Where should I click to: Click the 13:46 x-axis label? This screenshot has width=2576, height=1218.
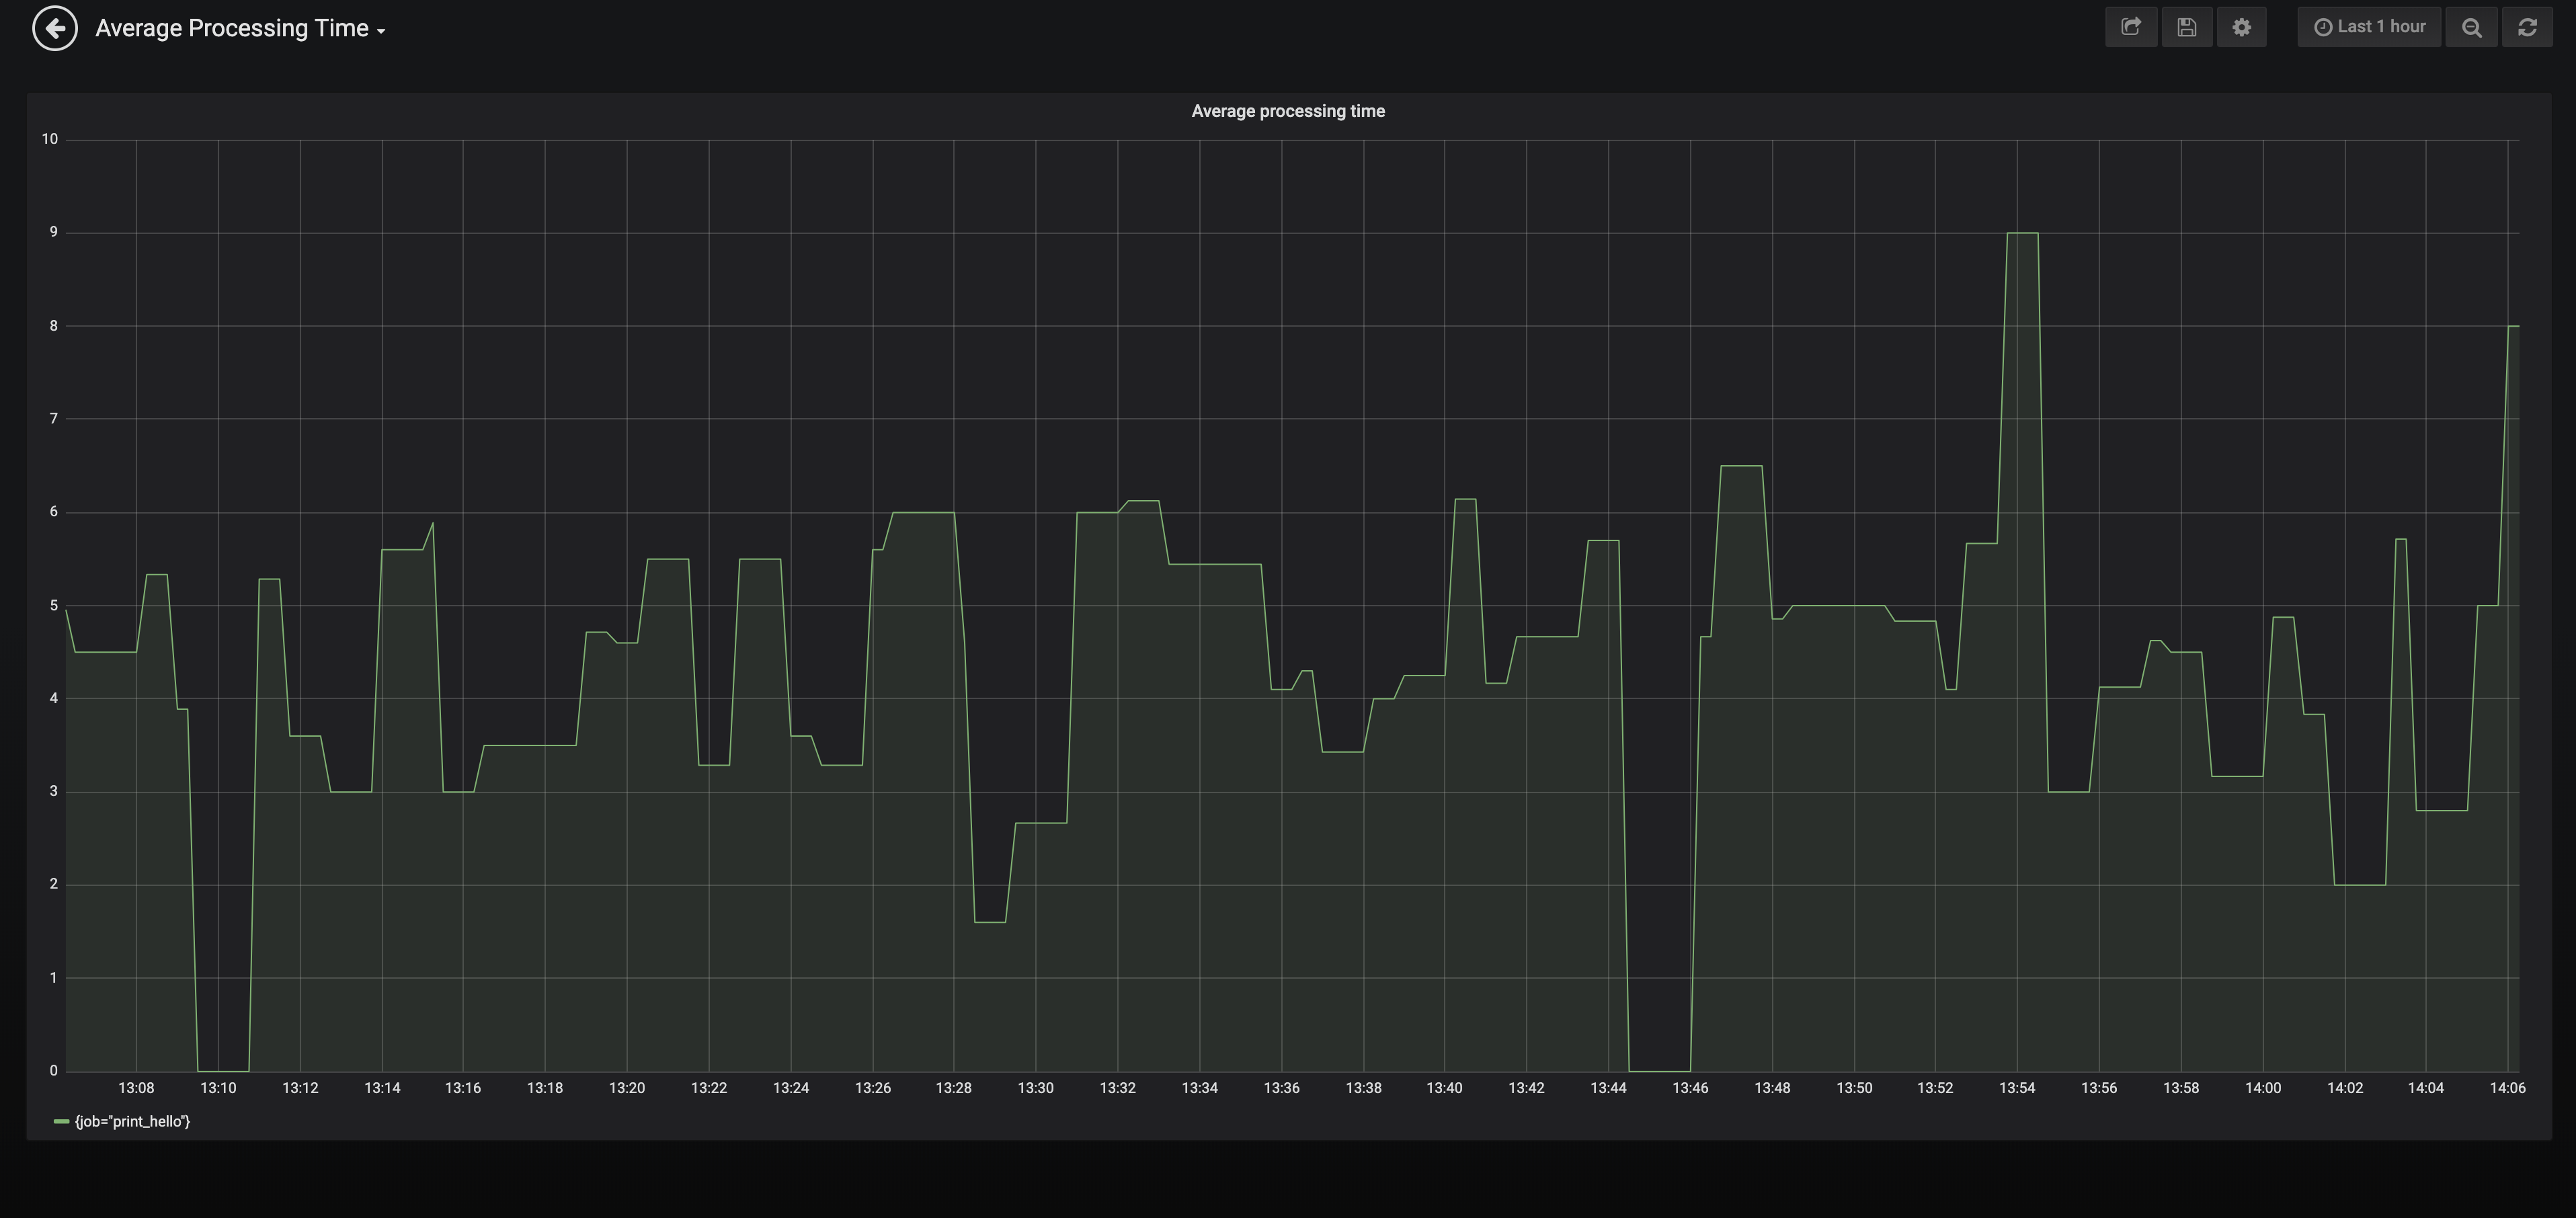(1690, 1088)
